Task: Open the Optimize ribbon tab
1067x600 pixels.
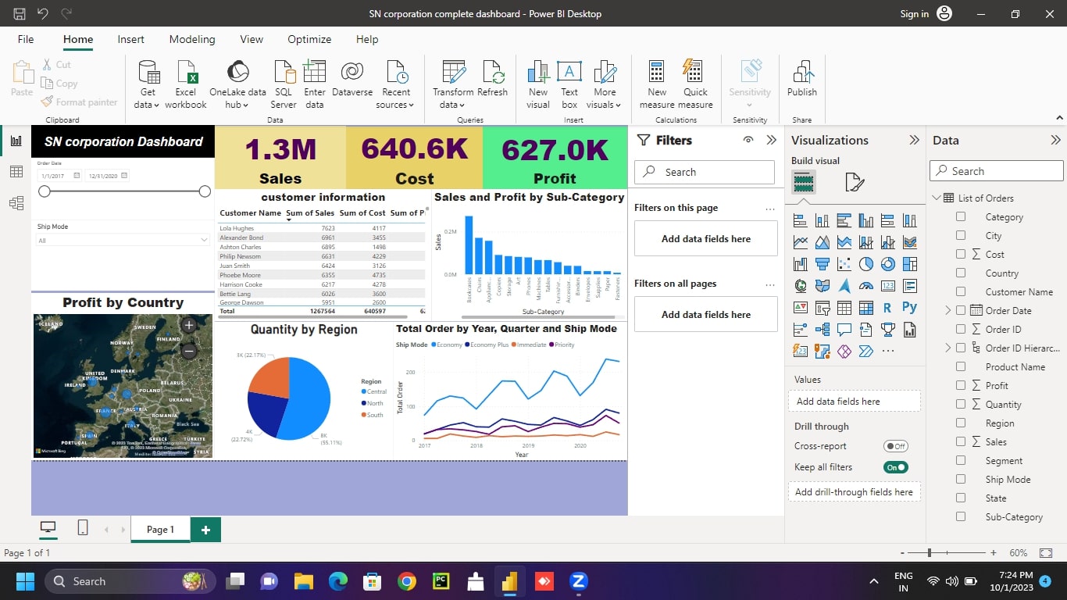Action: 309,39
